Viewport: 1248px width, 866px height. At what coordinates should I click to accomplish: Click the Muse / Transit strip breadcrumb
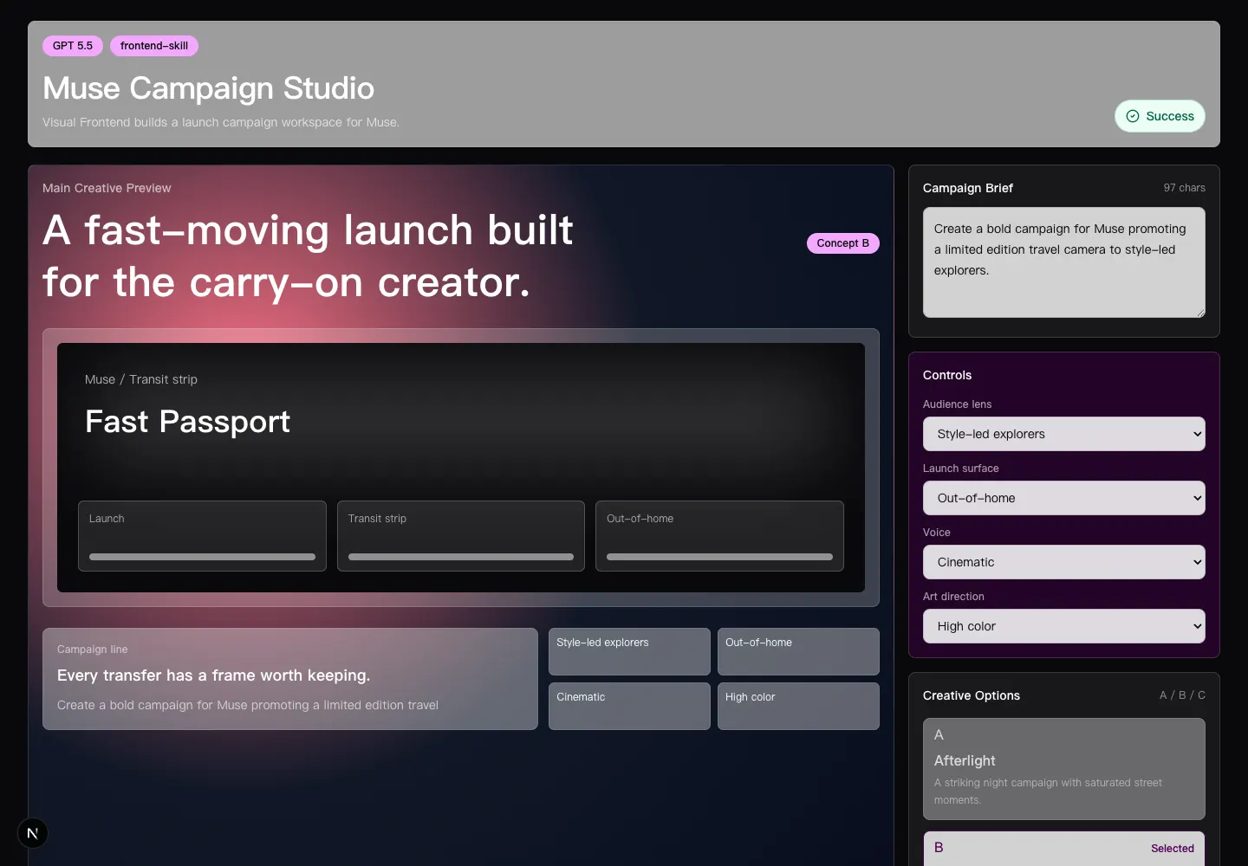point(141,379)
